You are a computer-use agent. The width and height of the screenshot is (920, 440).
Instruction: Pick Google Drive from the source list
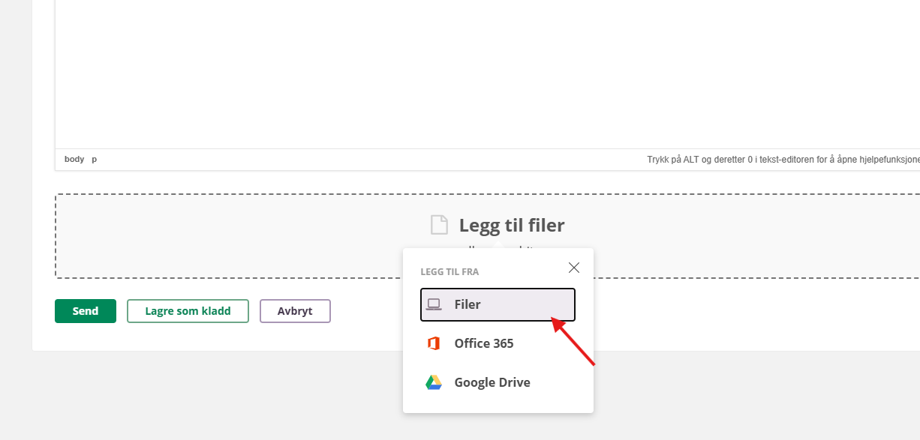492,382
